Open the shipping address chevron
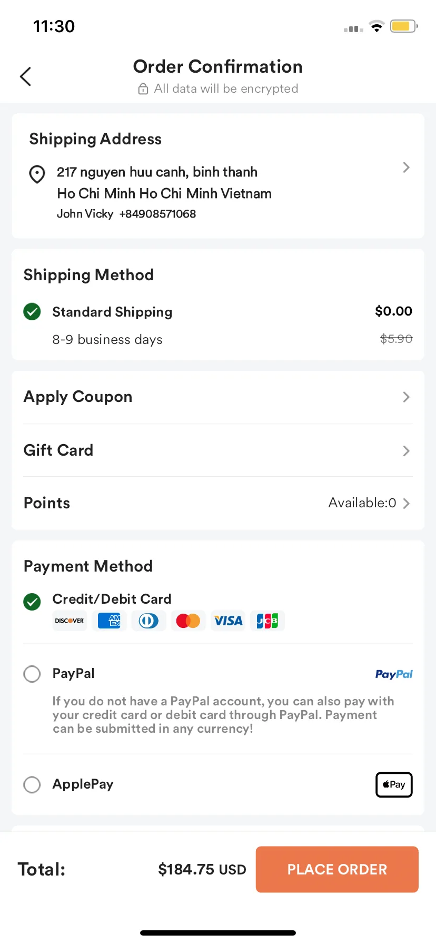The width and height of the screenshot is (436, 944). 406,168
